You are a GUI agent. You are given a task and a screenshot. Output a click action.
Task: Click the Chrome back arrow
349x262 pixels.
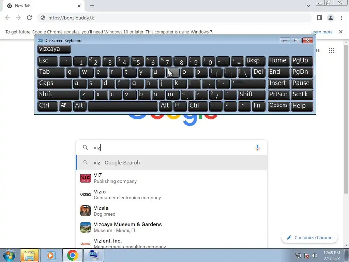pyautogui.click(x=7, y=18)
